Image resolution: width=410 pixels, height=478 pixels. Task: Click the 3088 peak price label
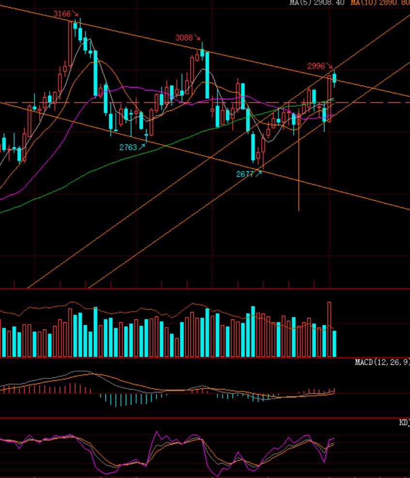(184, 38)
